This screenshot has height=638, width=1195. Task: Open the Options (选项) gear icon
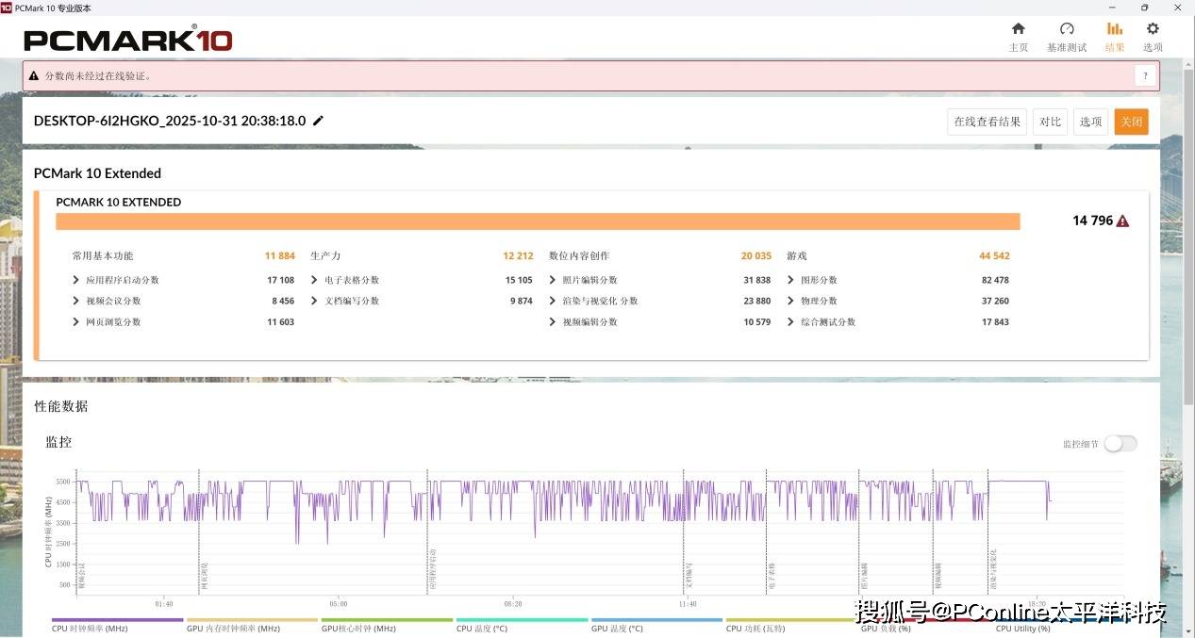tap(1152, 29)
